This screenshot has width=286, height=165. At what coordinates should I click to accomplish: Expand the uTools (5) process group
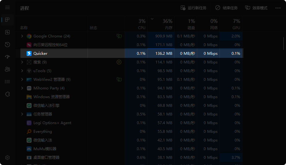point(22,71)
